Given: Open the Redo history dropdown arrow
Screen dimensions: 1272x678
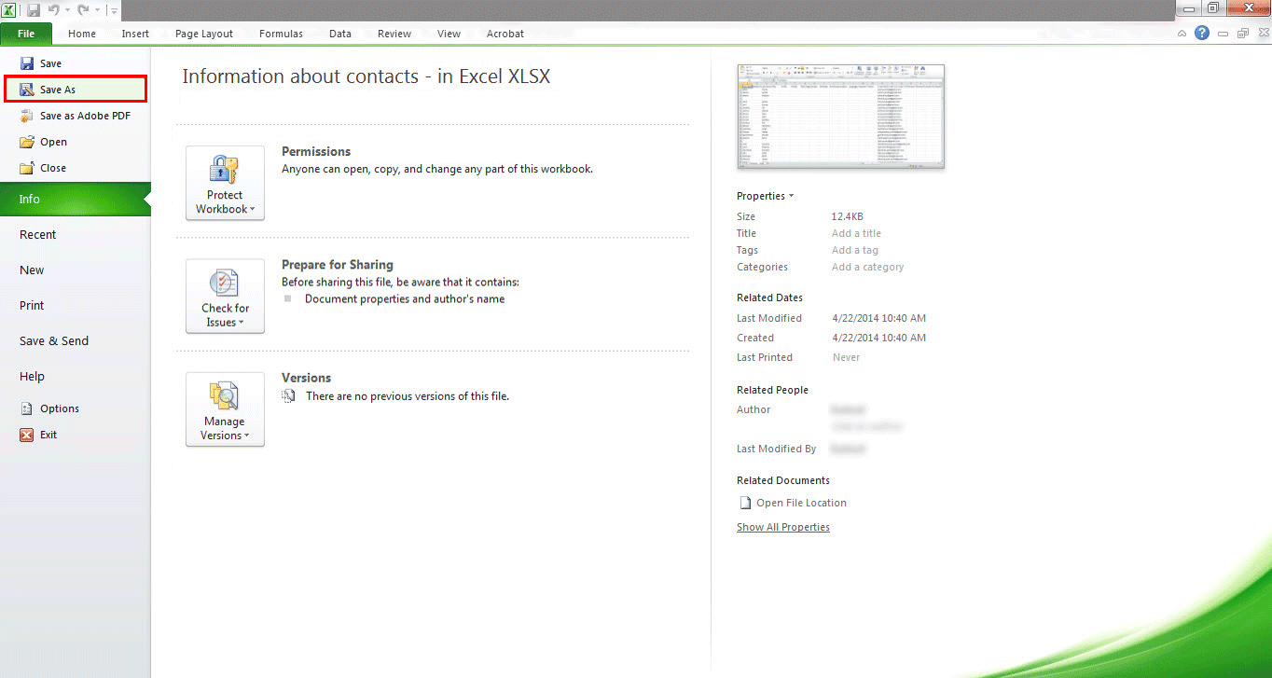Looking at the screenshot, I should (x=96, y=10).
